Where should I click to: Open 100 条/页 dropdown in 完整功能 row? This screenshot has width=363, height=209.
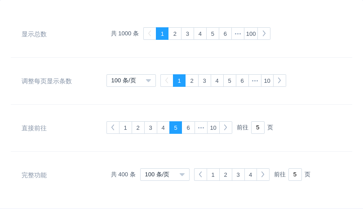tap(164, 175)
